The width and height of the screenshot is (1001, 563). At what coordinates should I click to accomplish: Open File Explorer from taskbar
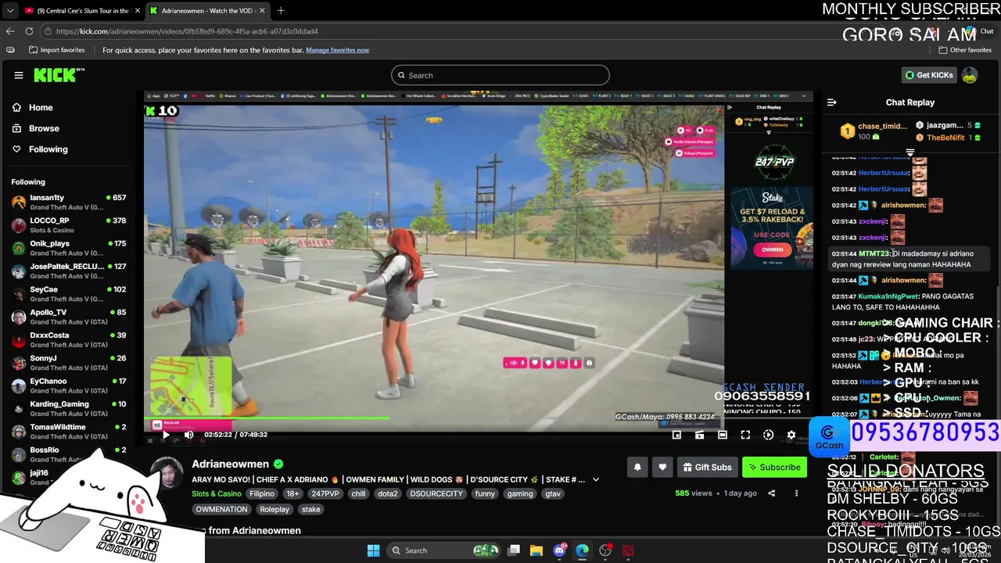[x=536, y=550]
